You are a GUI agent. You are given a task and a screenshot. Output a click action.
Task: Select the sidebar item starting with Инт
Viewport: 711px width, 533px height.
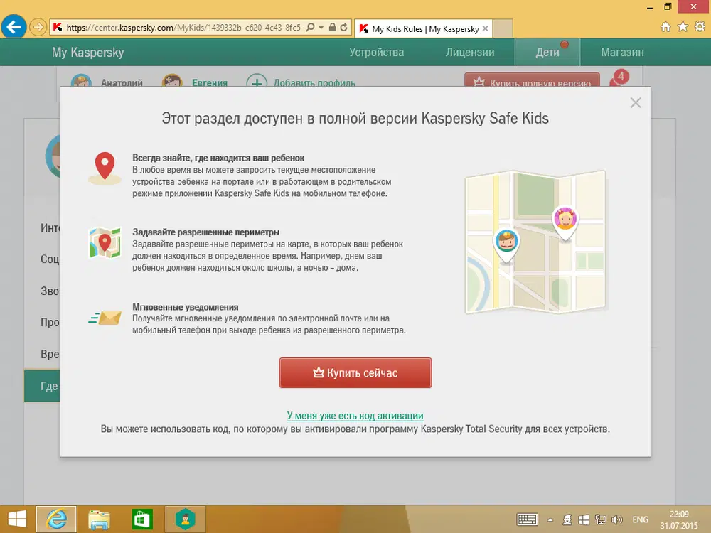point(50,227)
